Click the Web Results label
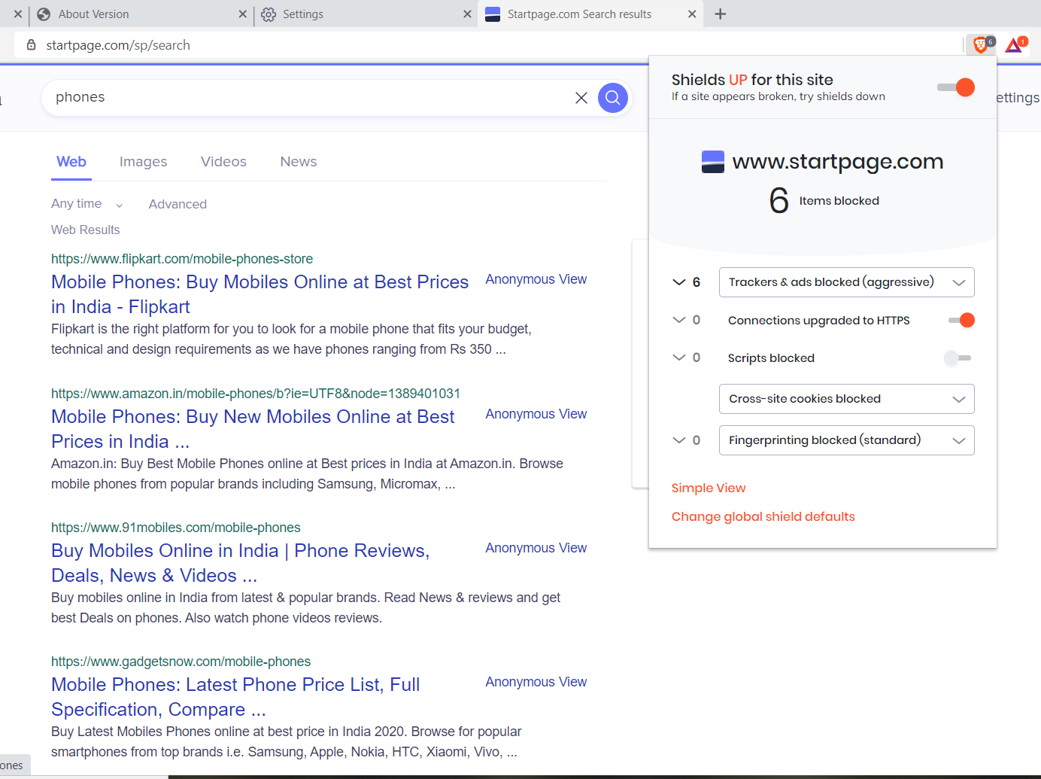This screenshot has width=1041, height=779. click(86, 230)
